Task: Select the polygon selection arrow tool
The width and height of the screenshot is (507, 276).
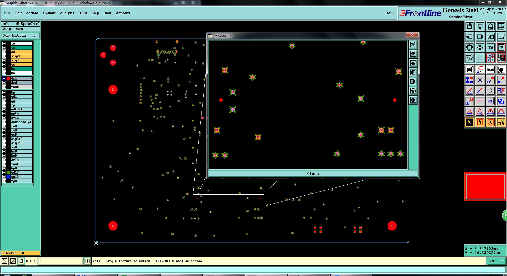Action: (x=490, y=122)
